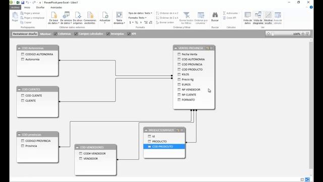Click thousands separator icon
Image resolution: width=323 pixels, height=182 pixels.
[141, 22]
